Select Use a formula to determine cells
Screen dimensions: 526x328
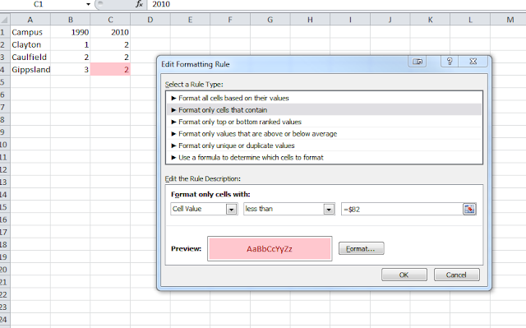325,158
